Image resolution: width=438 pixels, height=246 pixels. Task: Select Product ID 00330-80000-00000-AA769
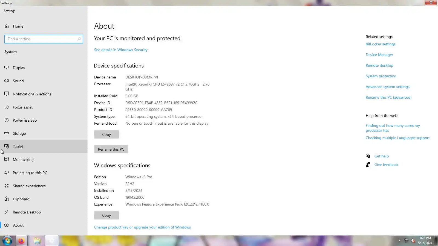click(x=149, y=110)
